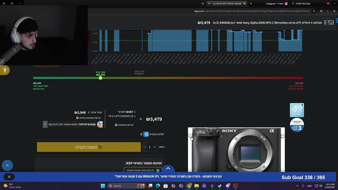Open the clock and calendar 10:11 PM

pyautogui.click(x=329, y=186)
